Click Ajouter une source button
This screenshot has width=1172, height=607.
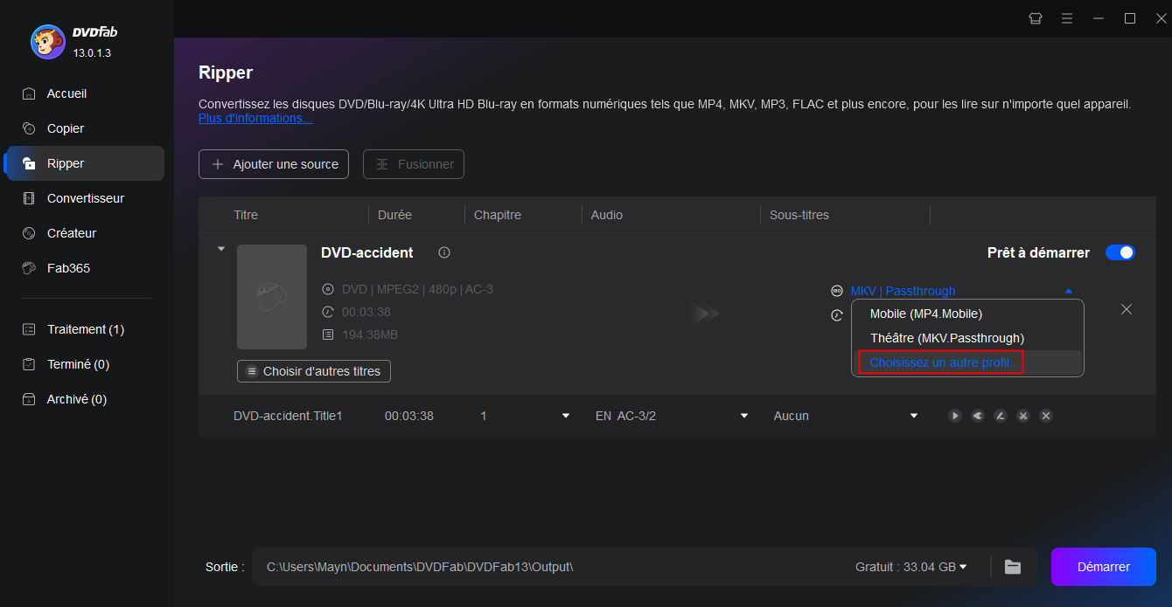(274, 164)
